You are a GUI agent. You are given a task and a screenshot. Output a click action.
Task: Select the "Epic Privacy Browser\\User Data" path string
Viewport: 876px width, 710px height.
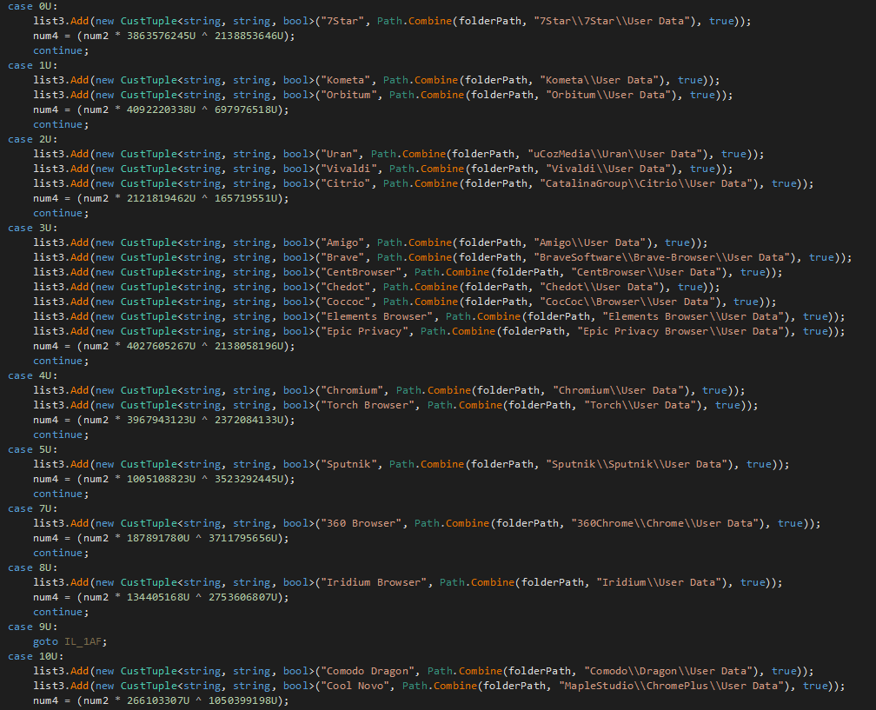680,332
